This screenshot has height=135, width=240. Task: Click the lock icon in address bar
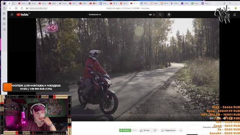click(x=27, y=8)
